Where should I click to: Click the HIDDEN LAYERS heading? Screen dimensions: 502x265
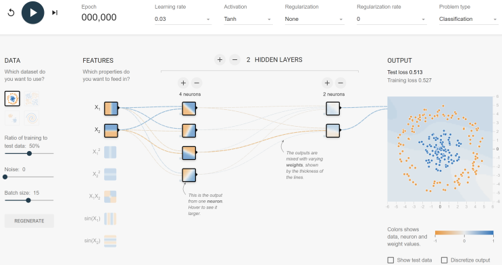(x=278, y=60)
